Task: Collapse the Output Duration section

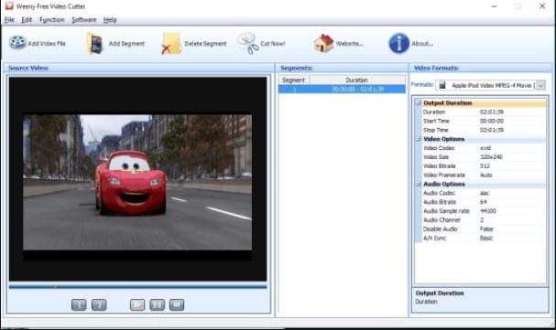Action: coord(419,103)
